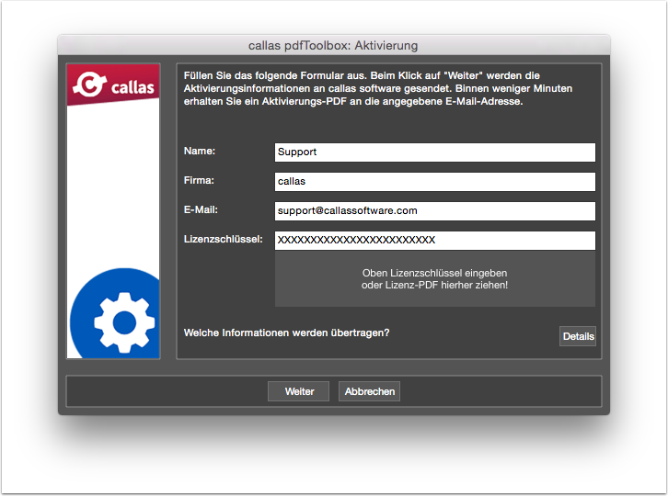Click the callas logo in sidebar
Image resolution: width=668 pixels, height=496 pixels.
click(x=113, y=85)
